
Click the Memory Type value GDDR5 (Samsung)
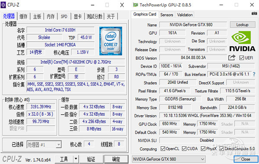180,99
